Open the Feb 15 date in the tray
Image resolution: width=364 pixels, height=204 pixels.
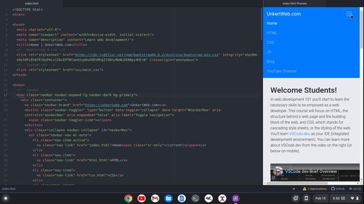pyautogui.click(x=320, y=198)
